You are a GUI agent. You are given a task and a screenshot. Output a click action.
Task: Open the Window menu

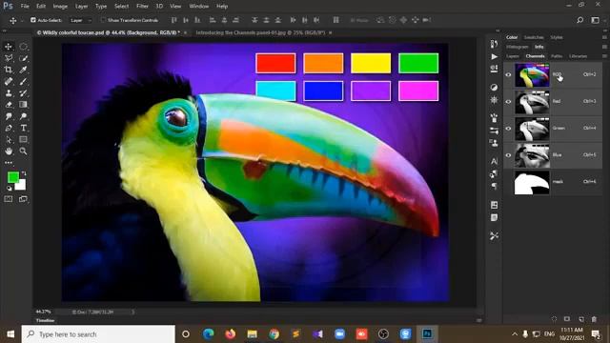click(199, 7)
